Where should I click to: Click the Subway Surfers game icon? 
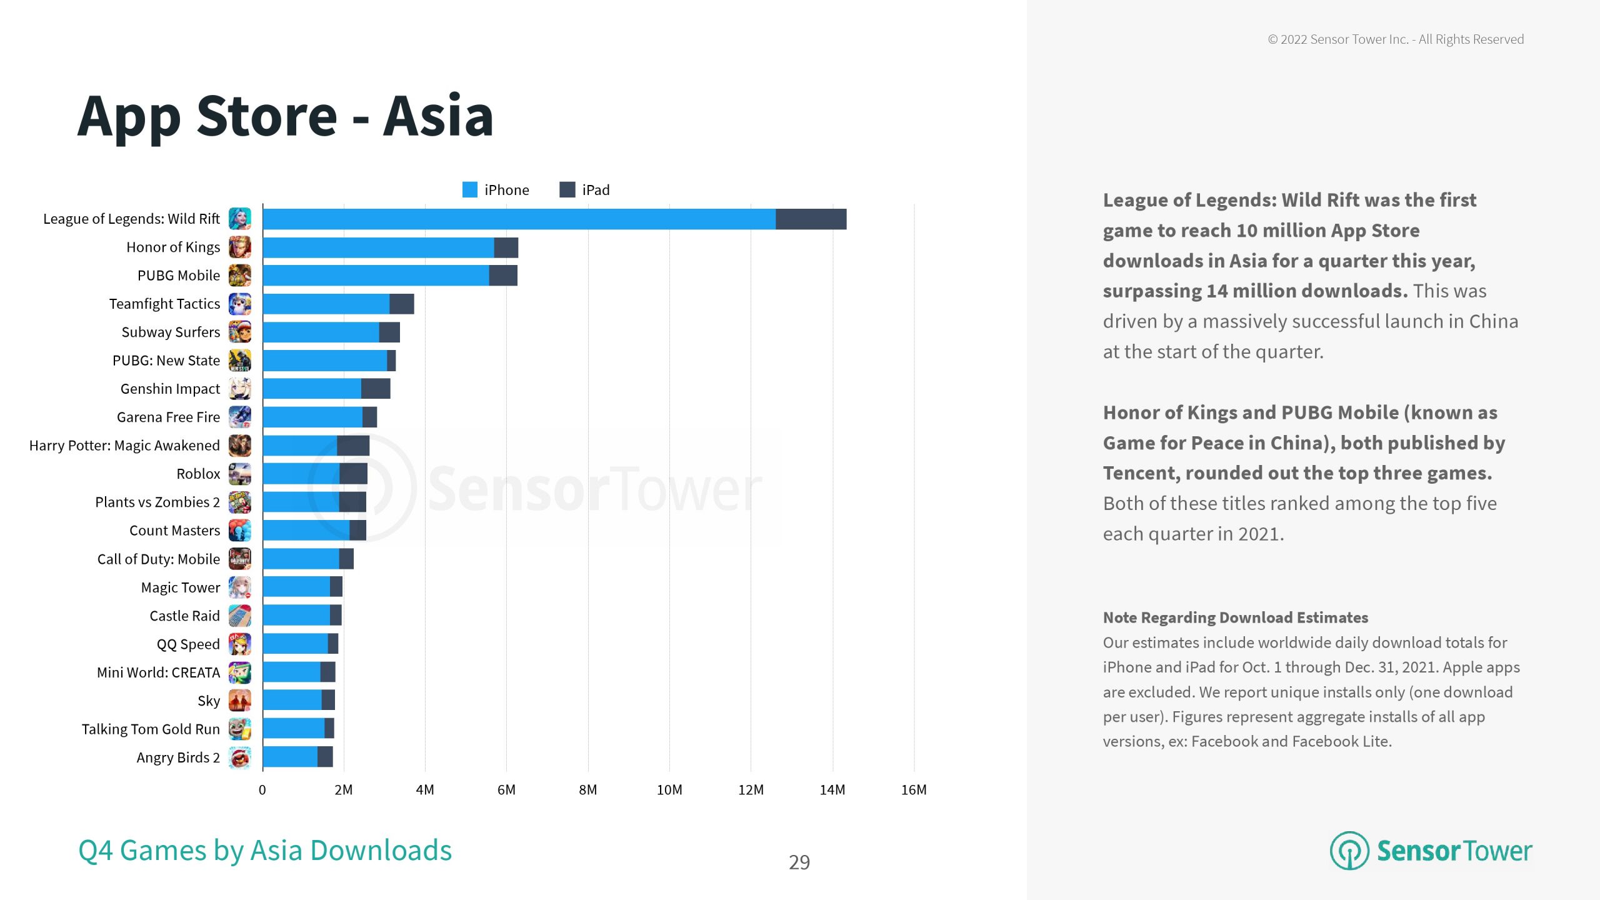click(240, 332)
